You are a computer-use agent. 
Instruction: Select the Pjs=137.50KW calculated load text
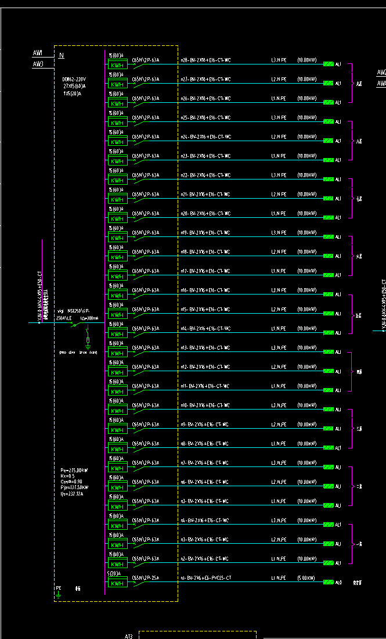[74, 487]
